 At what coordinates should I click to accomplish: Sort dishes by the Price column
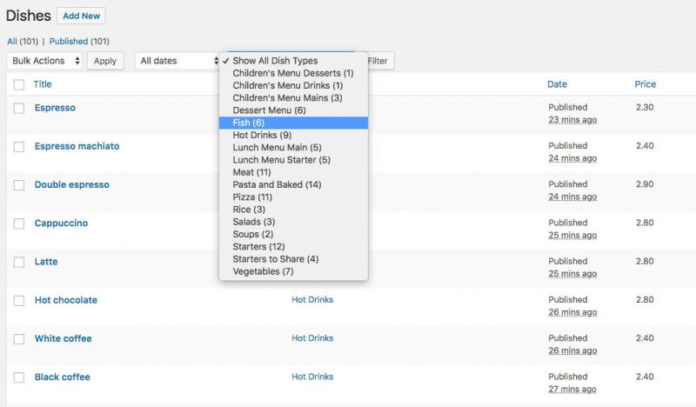tap(645, 84)
